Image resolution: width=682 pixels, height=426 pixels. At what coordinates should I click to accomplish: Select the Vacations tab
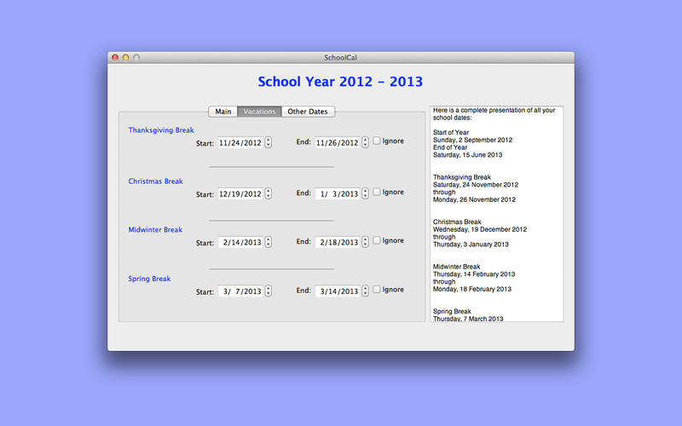pos(259,112)
